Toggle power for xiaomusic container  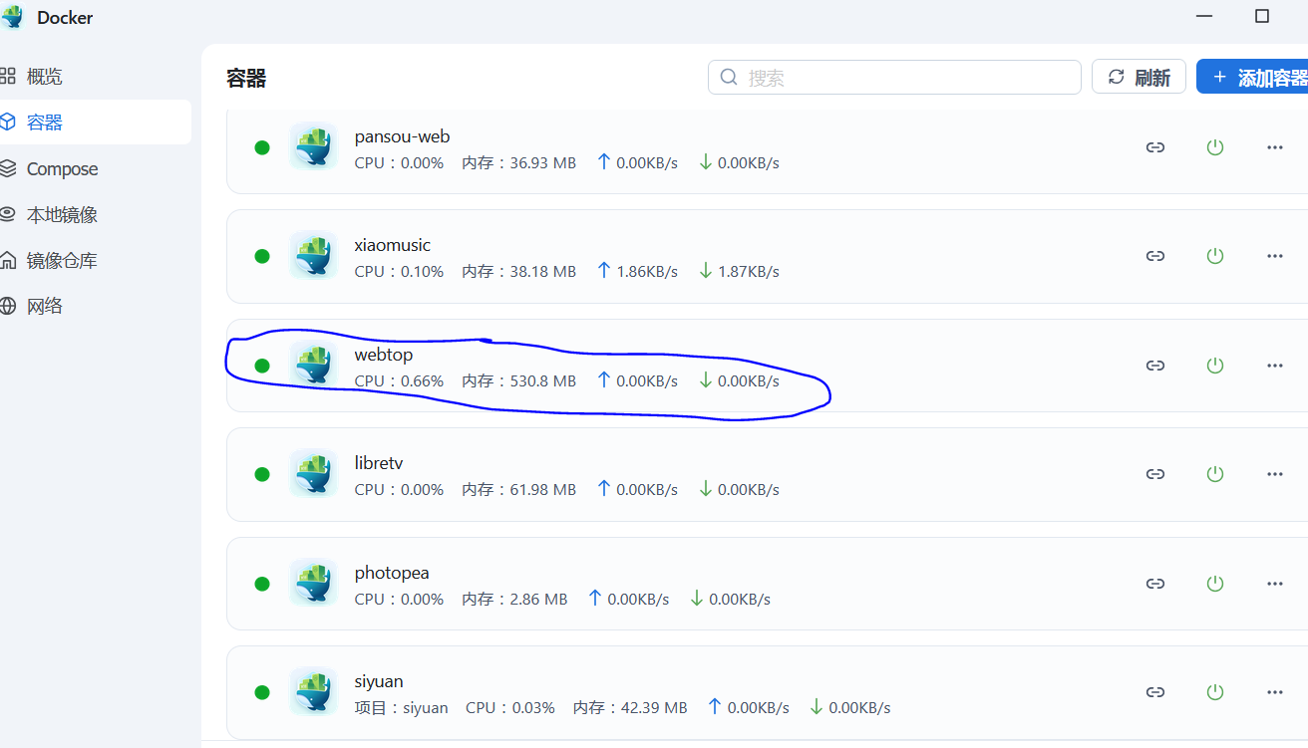(1214, 256)
